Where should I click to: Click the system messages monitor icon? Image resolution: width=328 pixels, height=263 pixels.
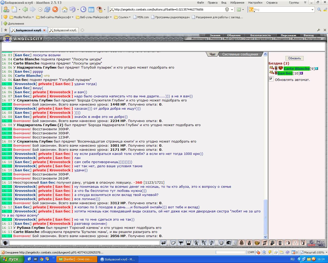click(189, 243)
